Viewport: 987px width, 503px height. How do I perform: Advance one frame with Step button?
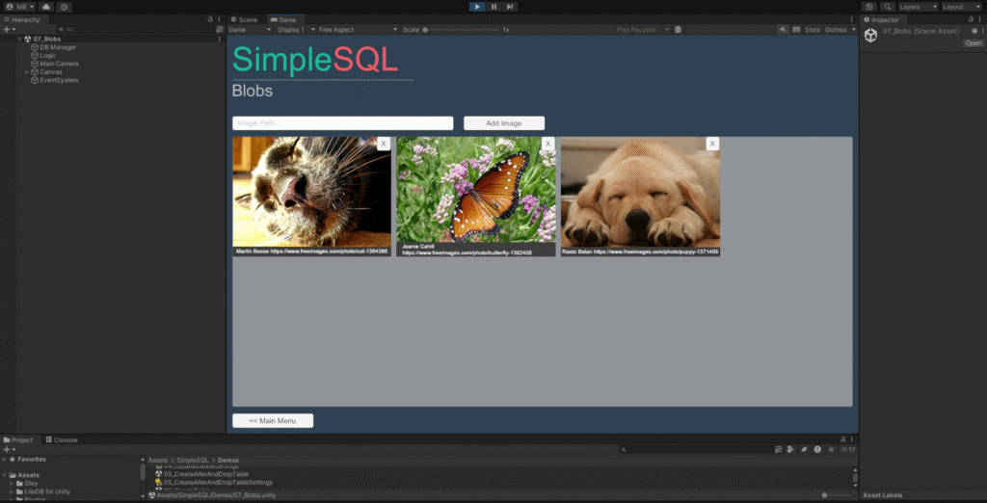click(510, 7)
